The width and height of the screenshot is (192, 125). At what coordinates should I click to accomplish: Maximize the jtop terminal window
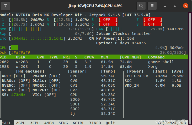[175, 6]
